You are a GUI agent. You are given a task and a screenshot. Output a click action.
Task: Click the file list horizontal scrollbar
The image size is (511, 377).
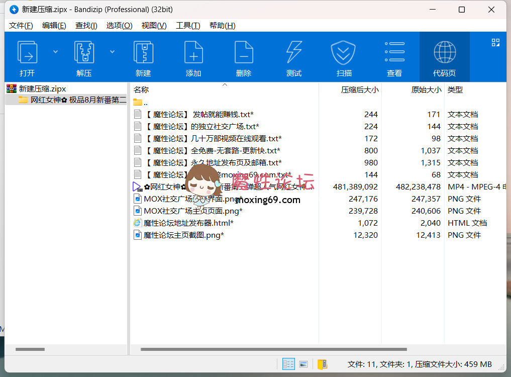pyautogui.click(x=274, y=349)
